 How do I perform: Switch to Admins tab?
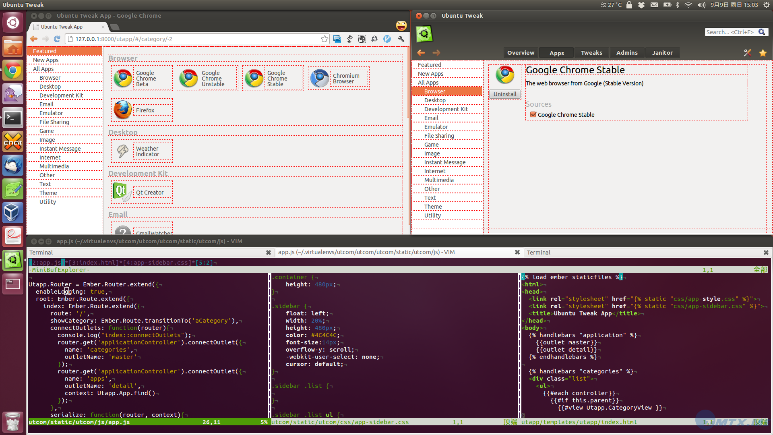[627, 53]
